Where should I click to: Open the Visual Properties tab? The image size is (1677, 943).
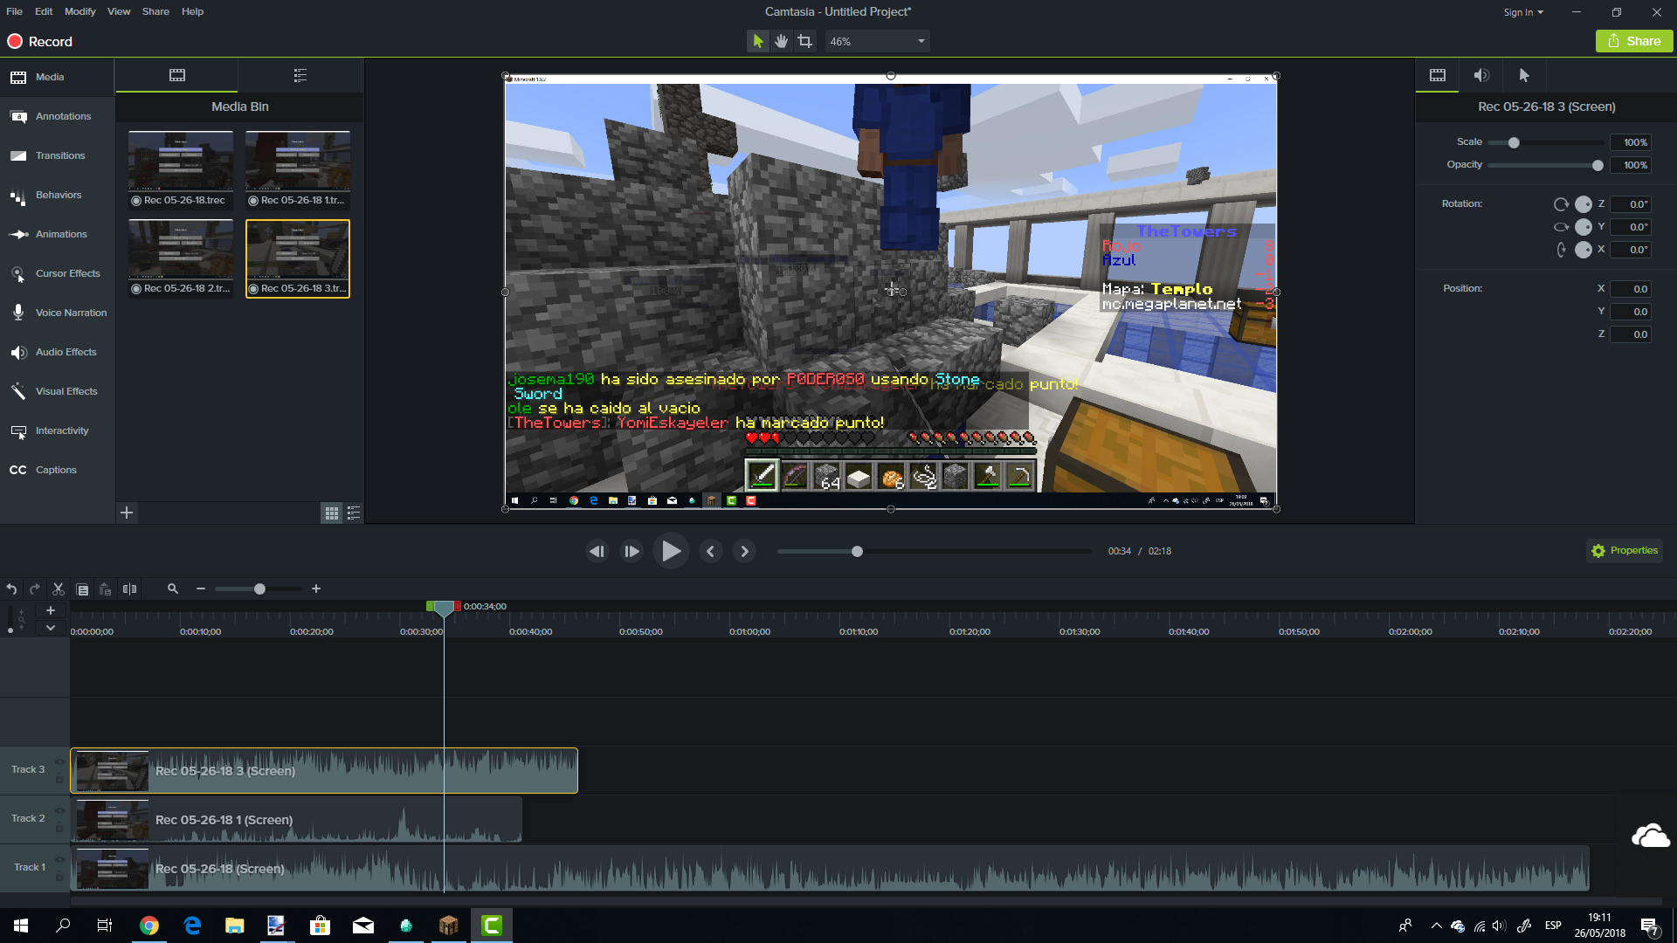coord(1437,75)
